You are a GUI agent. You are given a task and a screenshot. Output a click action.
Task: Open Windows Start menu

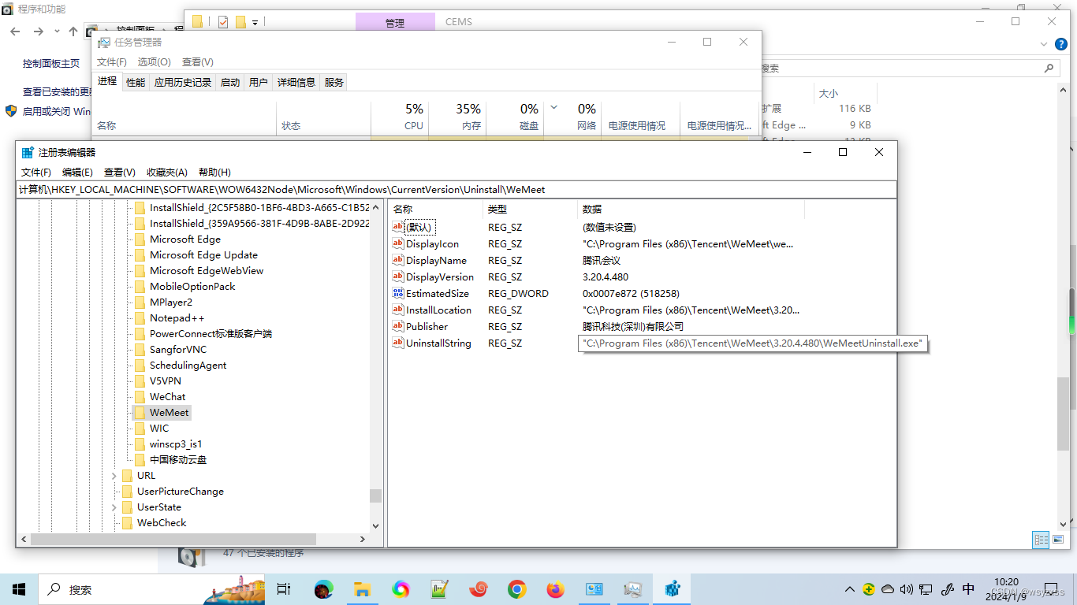[19, 589]
